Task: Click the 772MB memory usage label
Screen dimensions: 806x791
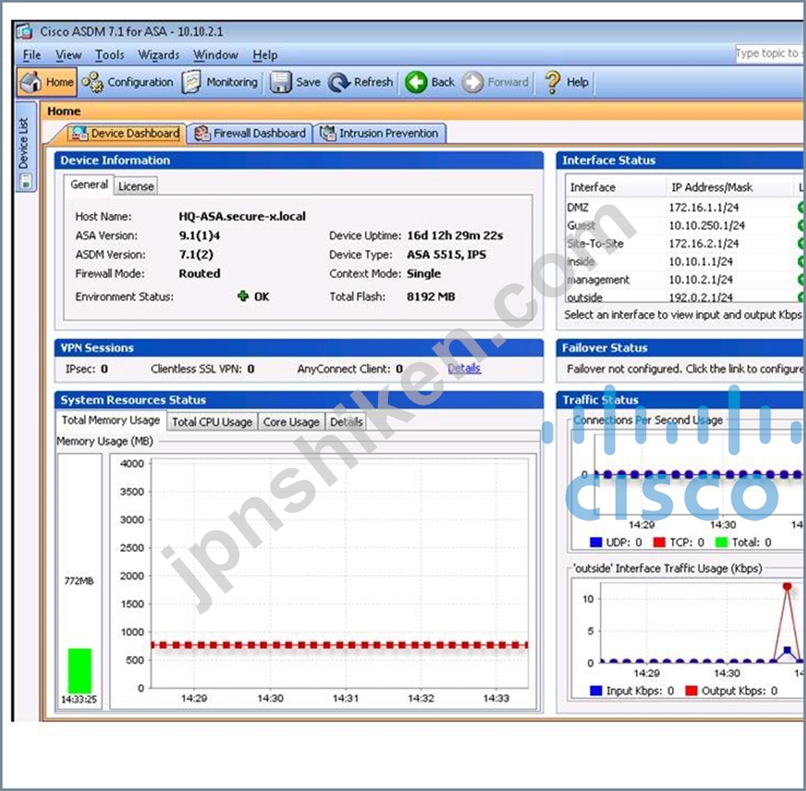Action: (79, 581)
